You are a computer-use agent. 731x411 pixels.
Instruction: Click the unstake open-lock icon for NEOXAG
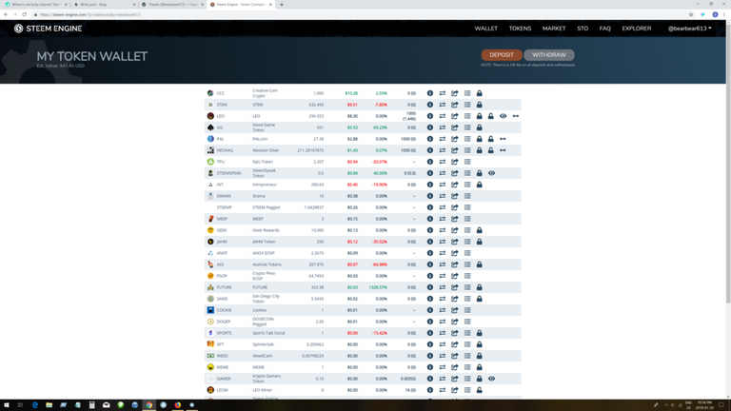[491, 150]
